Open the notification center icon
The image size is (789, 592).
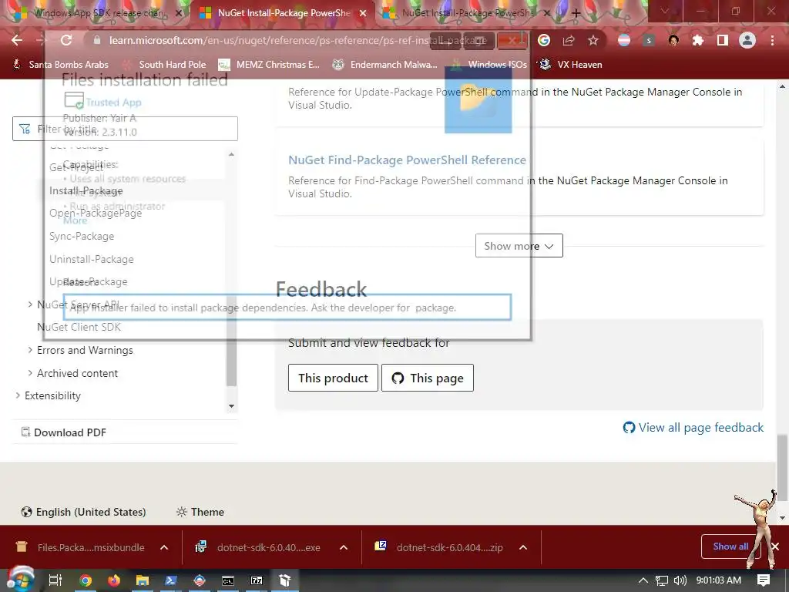pyautogui.click(x=764, y=580)
